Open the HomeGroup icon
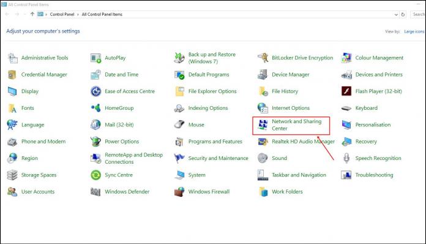Image resolution: width=426 pixels, height=244 pixels. (x=95, y=108)
